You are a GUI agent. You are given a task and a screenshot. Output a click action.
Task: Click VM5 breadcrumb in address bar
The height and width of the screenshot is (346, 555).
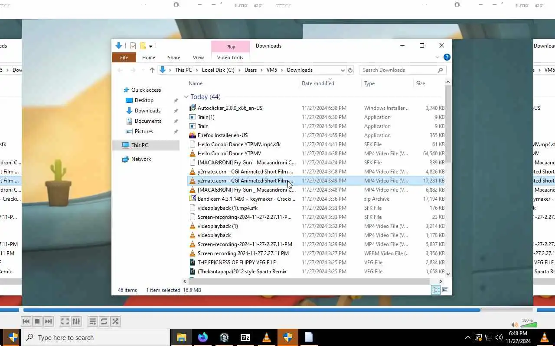(x=272, y=70)
